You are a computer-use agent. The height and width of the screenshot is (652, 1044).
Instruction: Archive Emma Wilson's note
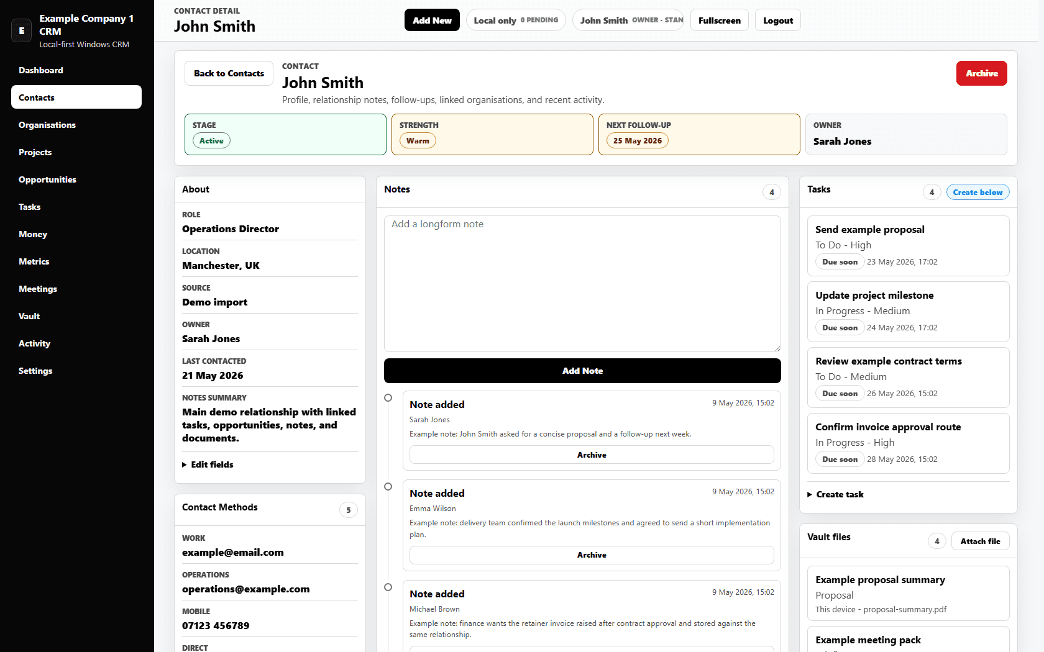click(592, 555)
